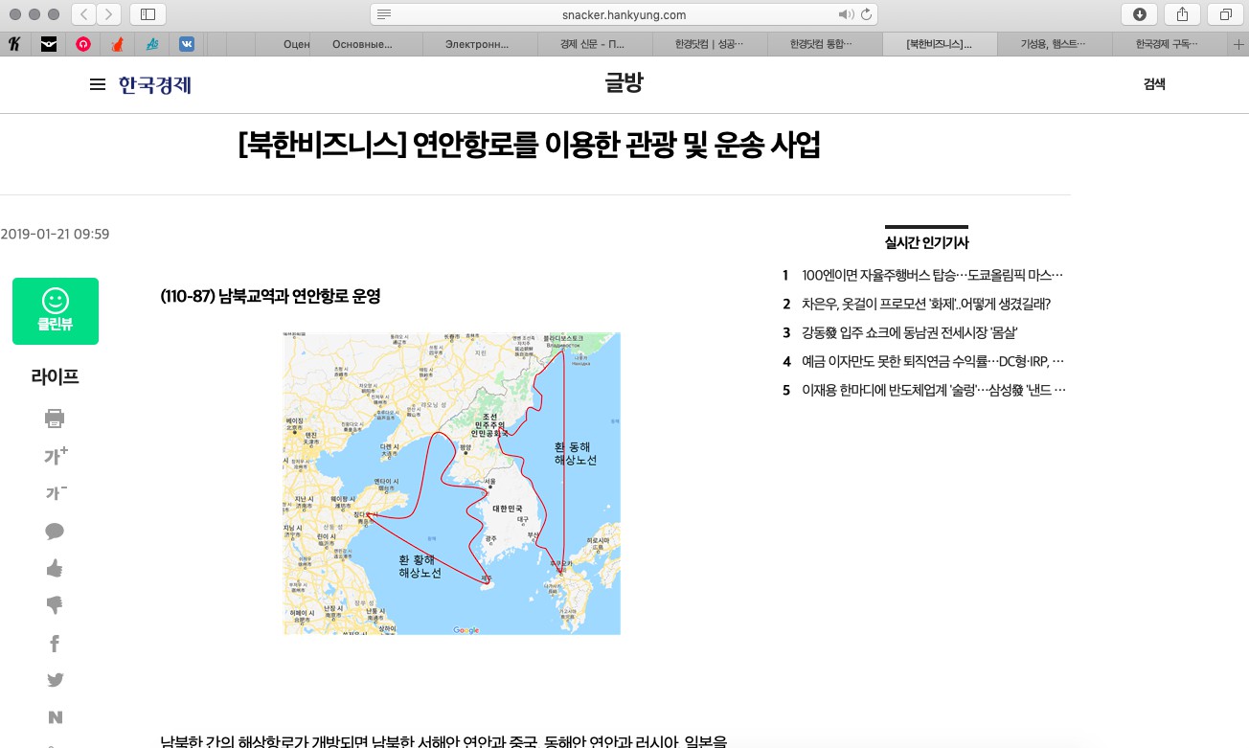Open the orange cat pinned tab
1249x748 pixels.
tap(117, 44)
